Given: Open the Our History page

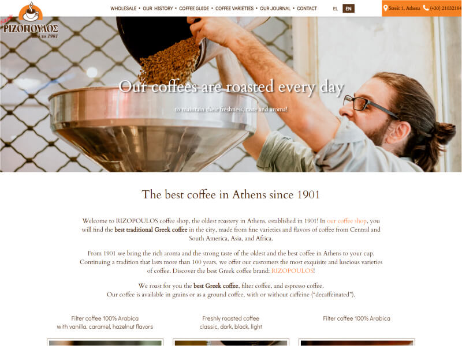Looking at the screenshot, I should click(x=158, y=9).
